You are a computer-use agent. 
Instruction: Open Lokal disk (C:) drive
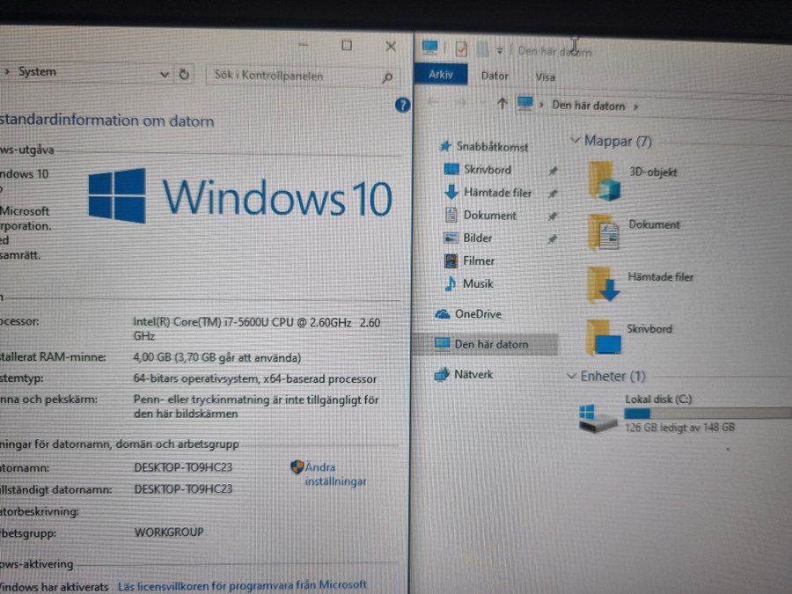pos(599,415)
